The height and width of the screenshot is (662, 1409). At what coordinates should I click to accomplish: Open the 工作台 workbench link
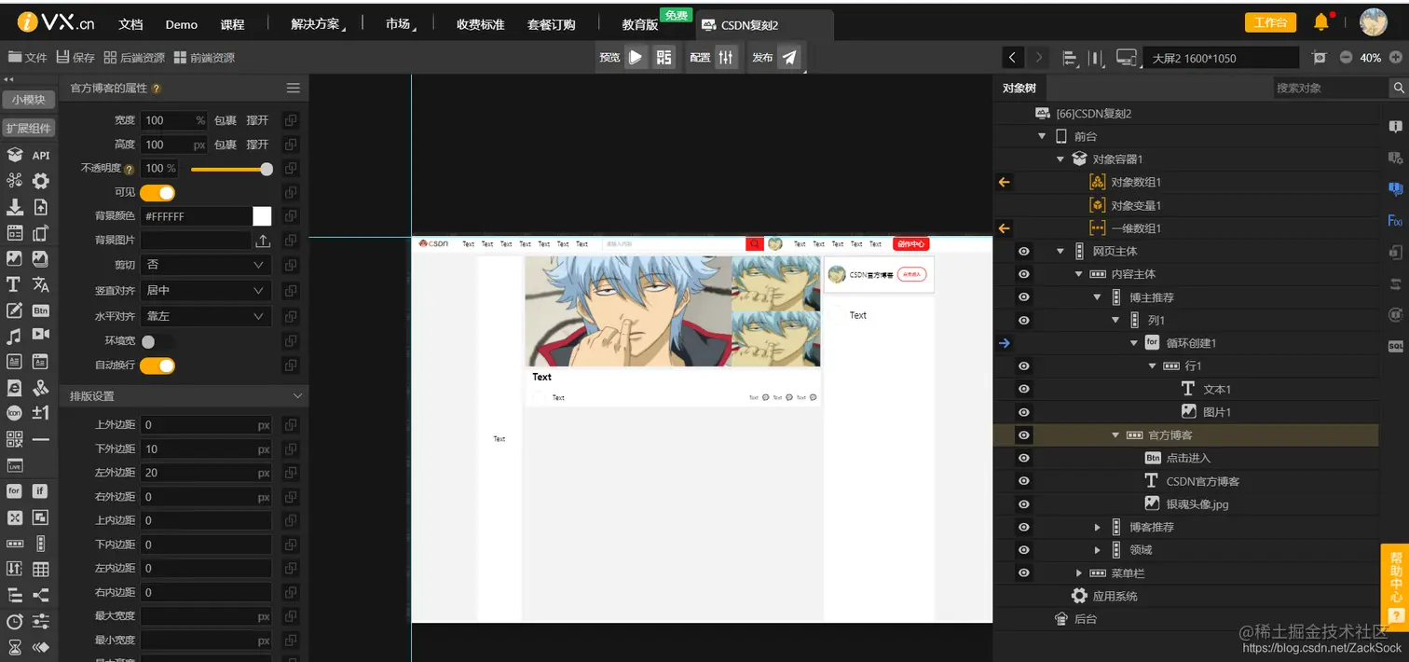(1270, 21)
